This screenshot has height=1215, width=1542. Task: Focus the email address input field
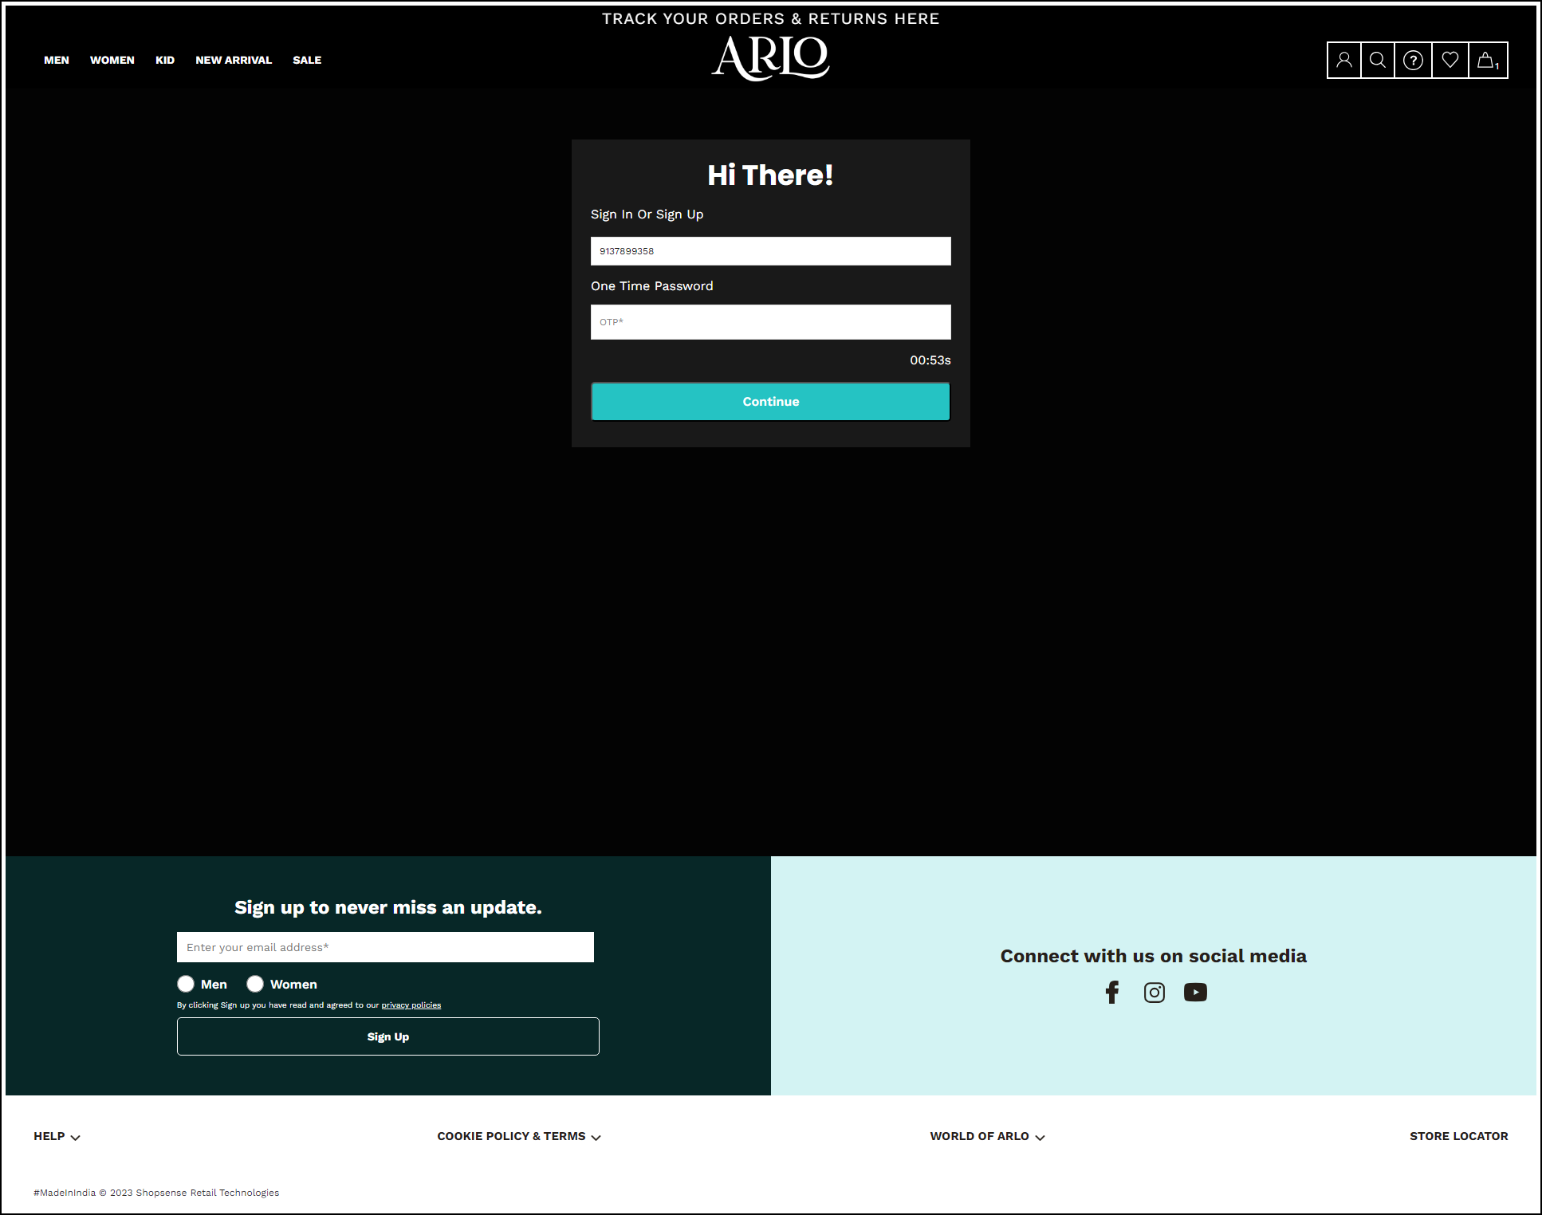(385, 947)
